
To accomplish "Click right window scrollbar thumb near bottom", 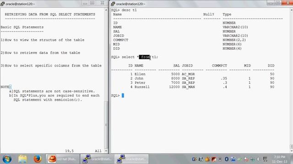I will point(291,147).
